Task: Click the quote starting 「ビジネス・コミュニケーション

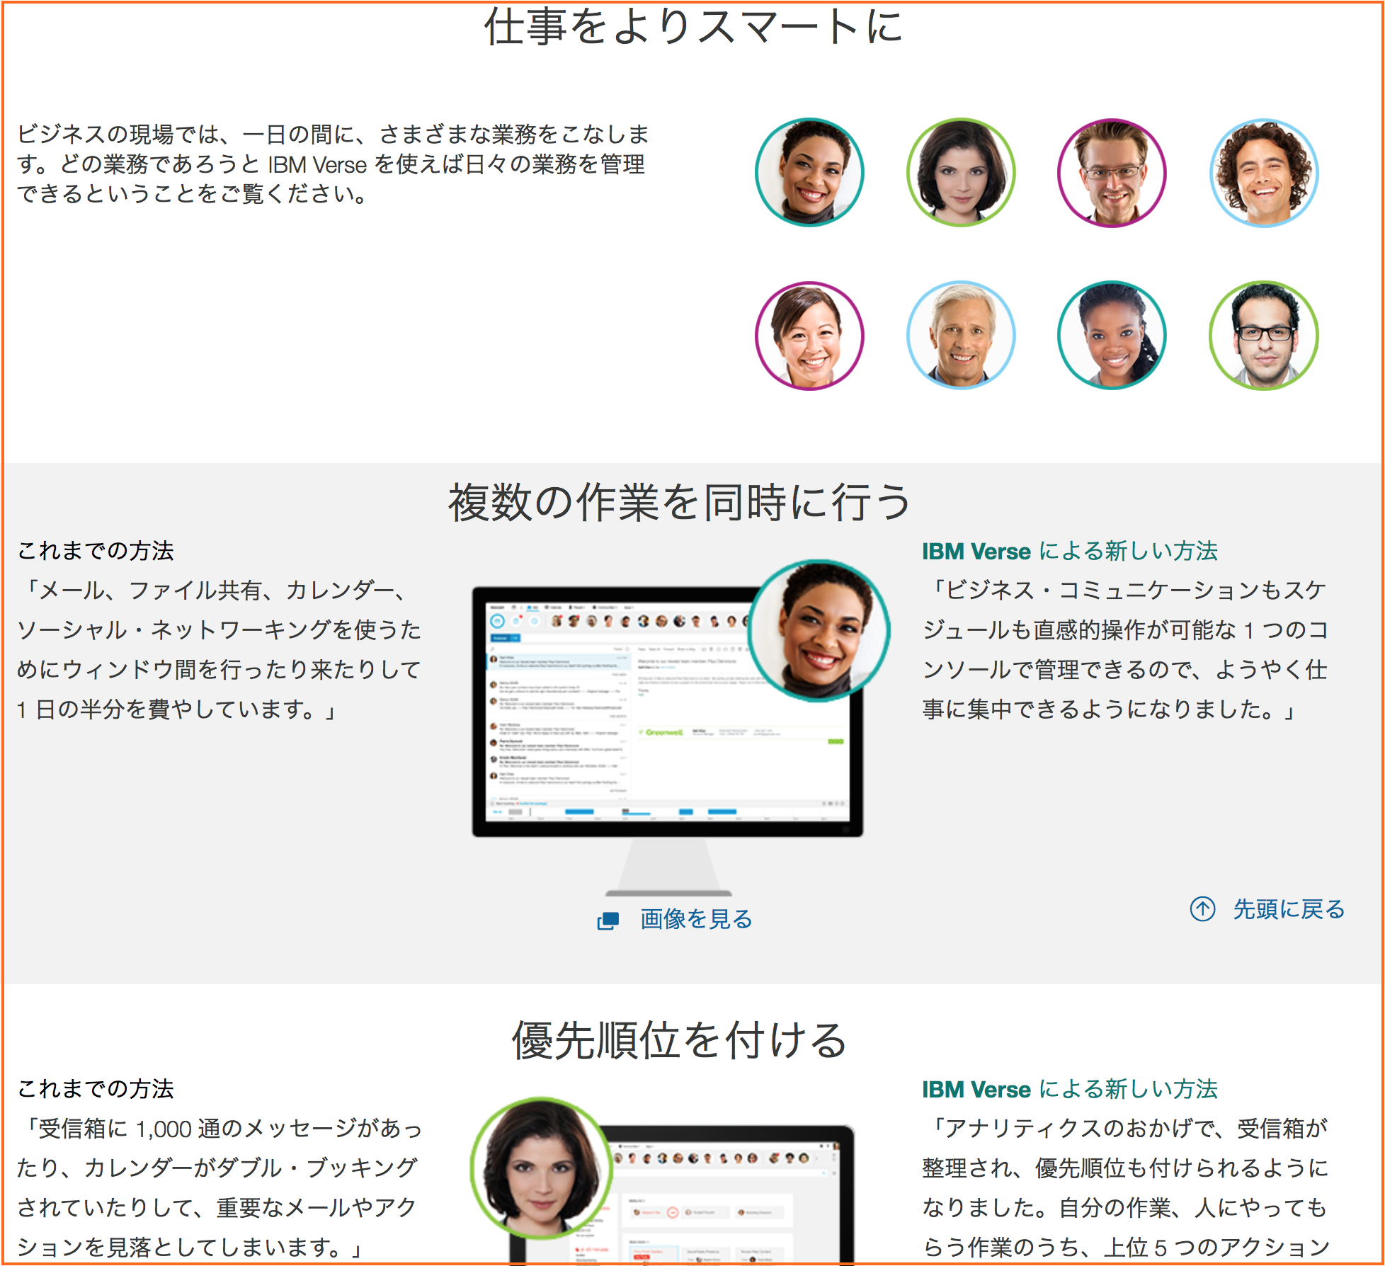Action: tap(1125, 649)
